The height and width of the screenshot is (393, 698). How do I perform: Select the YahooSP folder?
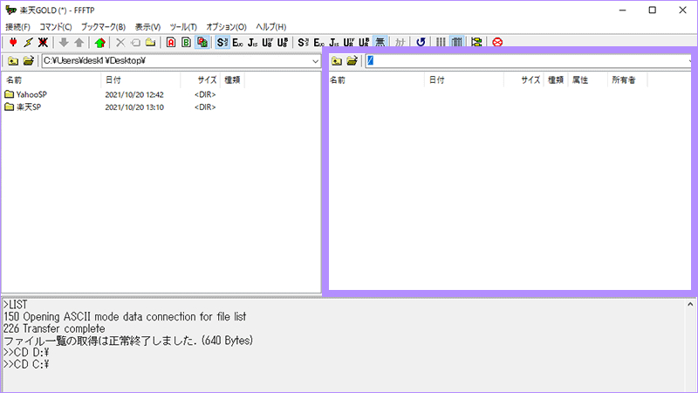pos(31,94)
